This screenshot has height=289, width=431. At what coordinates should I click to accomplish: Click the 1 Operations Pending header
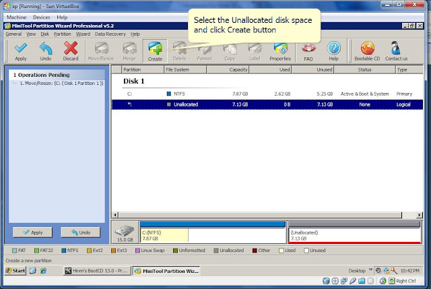coord(41,75)
